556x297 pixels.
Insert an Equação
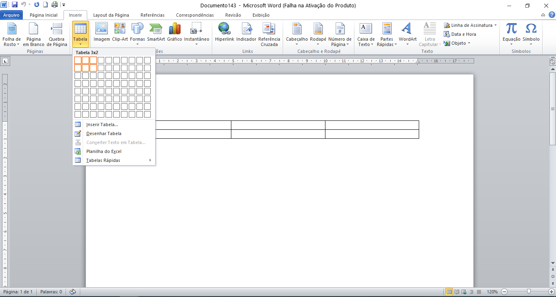point(511,35)
